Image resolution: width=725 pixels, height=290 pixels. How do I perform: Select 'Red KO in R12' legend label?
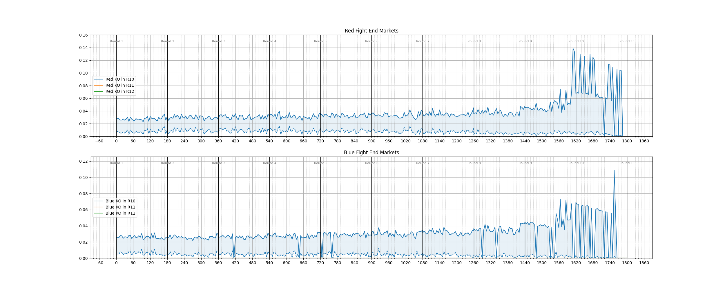(119, 91)
